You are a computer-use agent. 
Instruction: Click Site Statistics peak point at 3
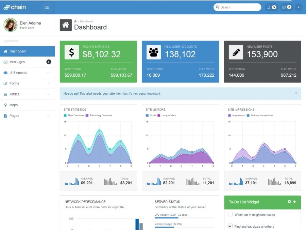point(100,130)
